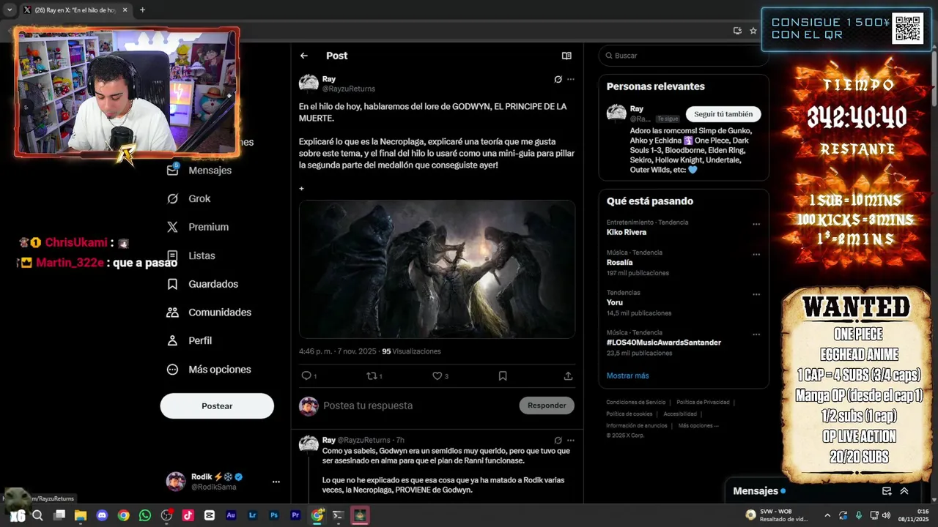Open account menu dots next to Rodik
Screen dimensions: 938x527
pos(276,482)
